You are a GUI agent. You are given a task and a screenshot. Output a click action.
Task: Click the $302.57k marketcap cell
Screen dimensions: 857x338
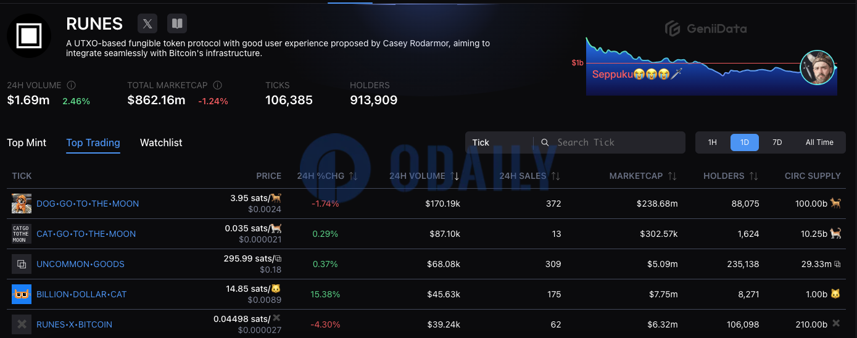tap(657, 234)
